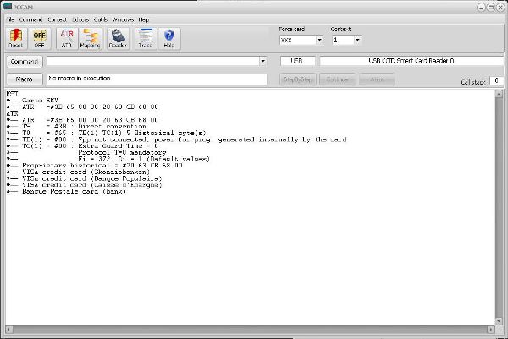508x339 pixels.
Task: Open the Editors menu
Action: point(80,19)
